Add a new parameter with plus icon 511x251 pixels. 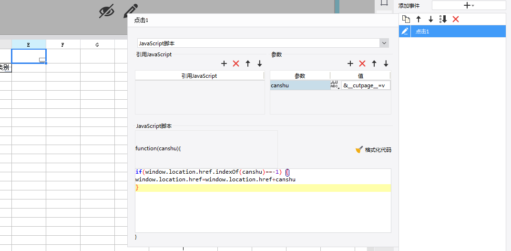click(x=350, y=63)
